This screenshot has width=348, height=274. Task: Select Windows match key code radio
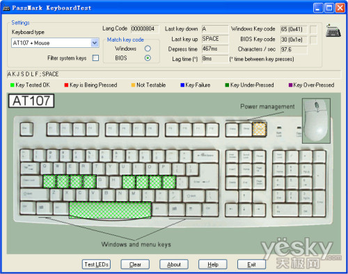click(x=148, y=49)
